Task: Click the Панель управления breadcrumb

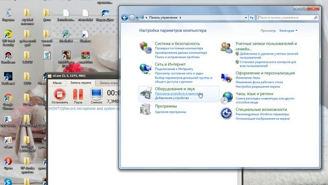Action: click(163, 17)
